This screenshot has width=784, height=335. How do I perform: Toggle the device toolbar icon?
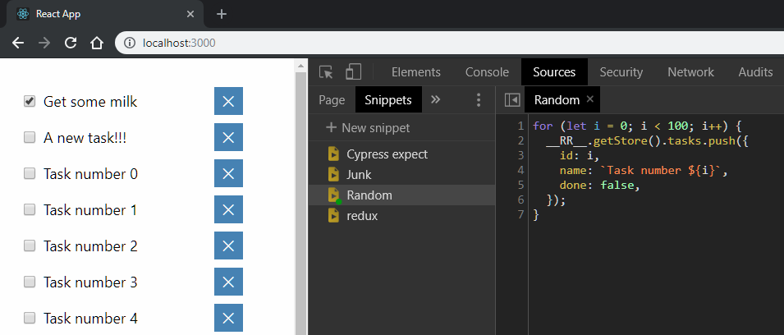tap(353, 72)
